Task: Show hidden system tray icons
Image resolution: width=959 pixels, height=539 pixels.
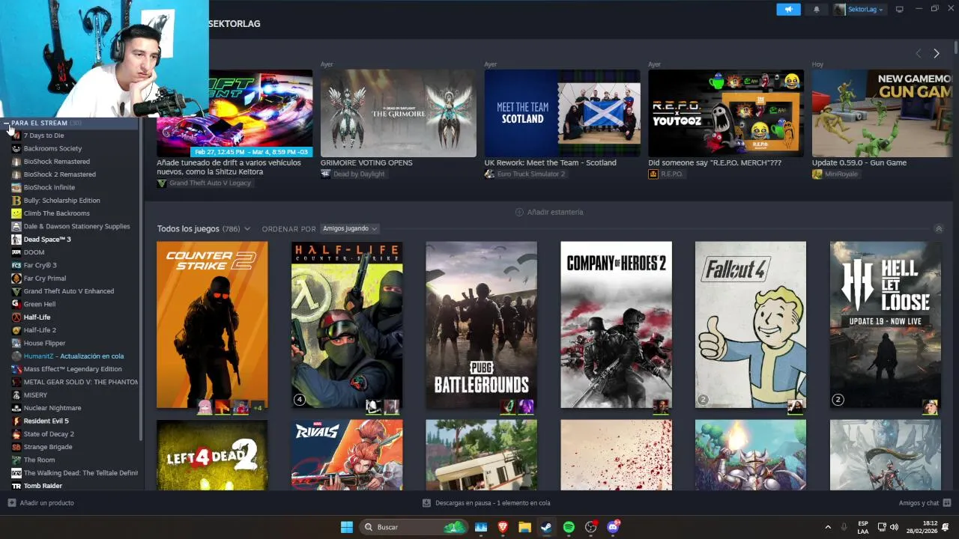Action: pyautogui.click(x=828, y=527)
